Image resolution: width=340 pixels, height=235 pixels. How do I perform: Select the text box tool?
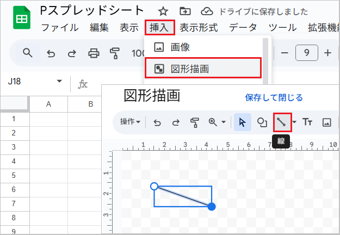pos(307,122)
